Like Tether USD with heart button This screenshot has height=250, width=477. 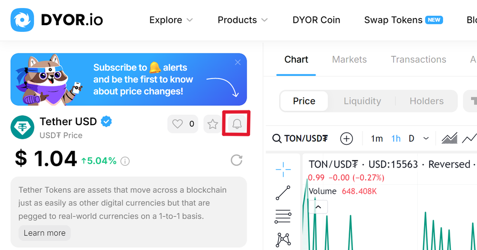(183, 124)
